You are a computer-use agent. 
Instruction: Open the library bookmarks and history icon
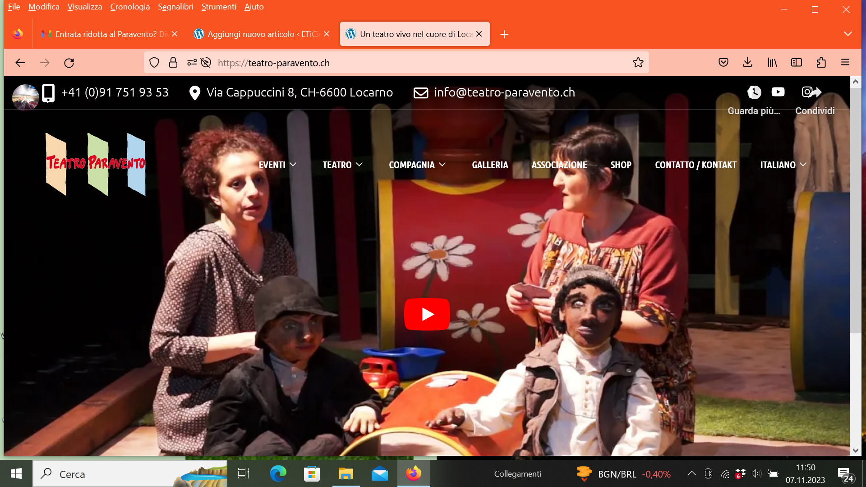pyautogui.click(x=772, y=63)
